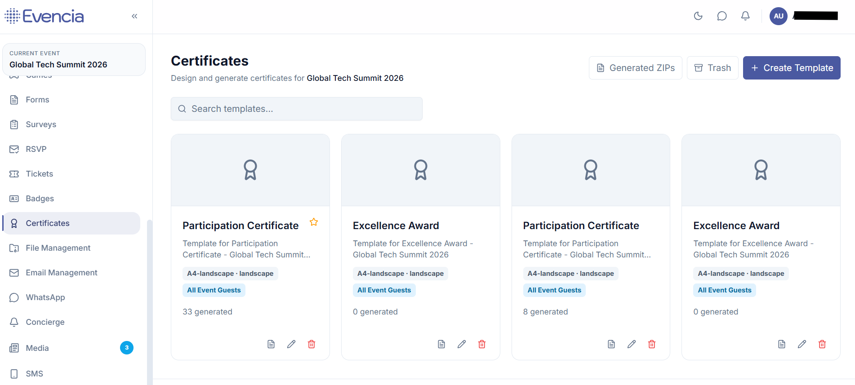This screenshot has width=855, height=385.
Task: Open the 33 generated Participation Certificate thumbnail
Action: (250, 170)
